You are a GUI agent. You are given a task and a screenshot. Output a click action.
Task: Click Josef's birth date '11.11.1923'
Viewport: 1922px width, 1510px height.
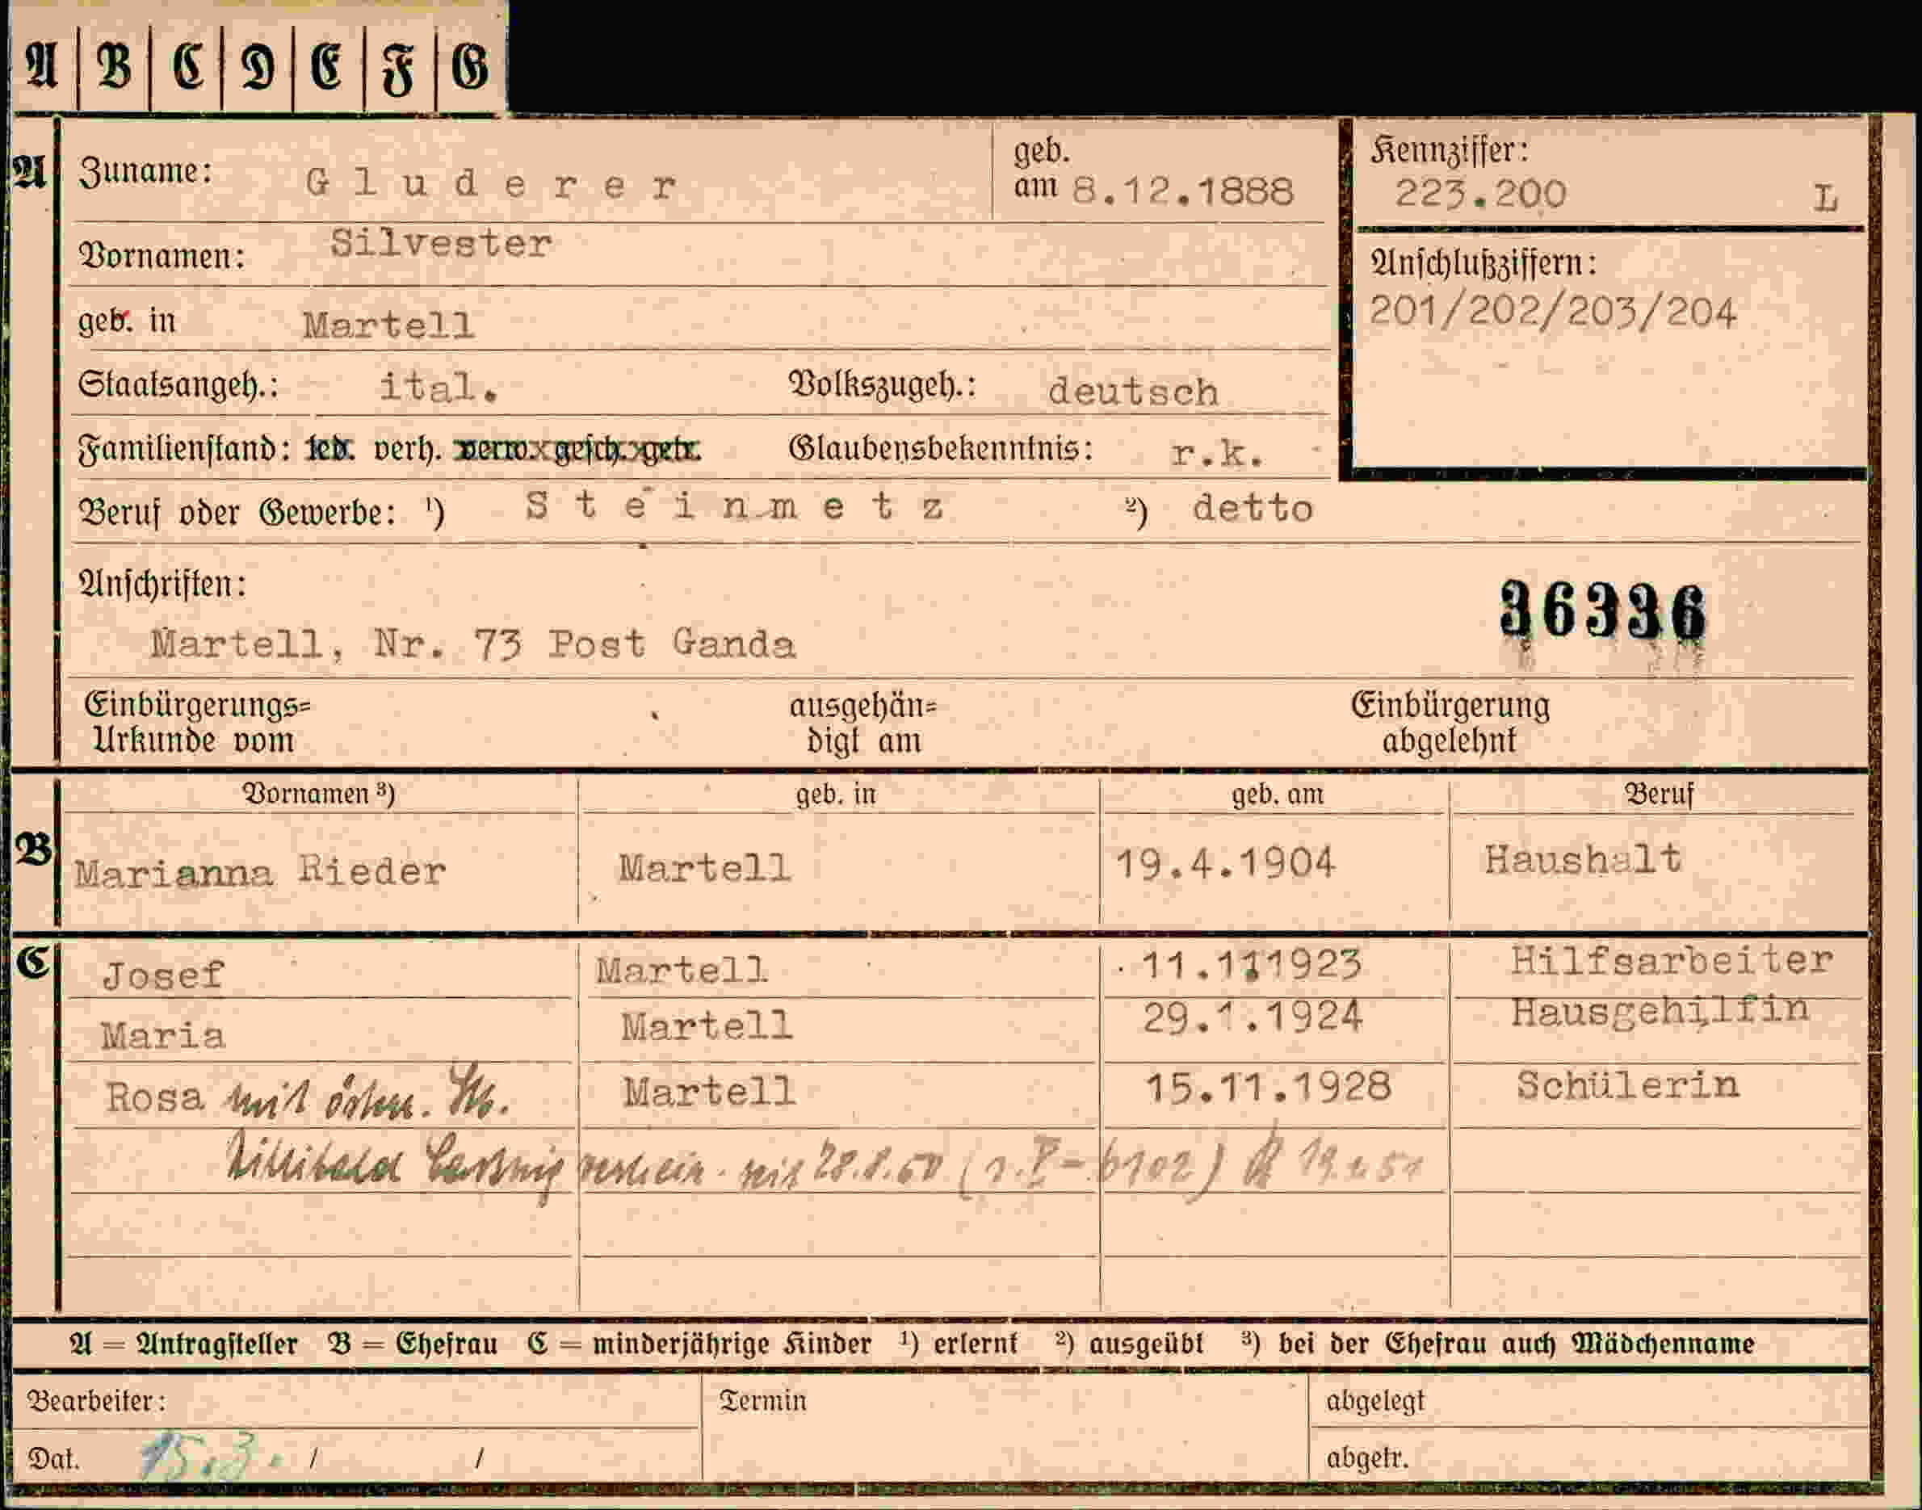coord(1251,964)
